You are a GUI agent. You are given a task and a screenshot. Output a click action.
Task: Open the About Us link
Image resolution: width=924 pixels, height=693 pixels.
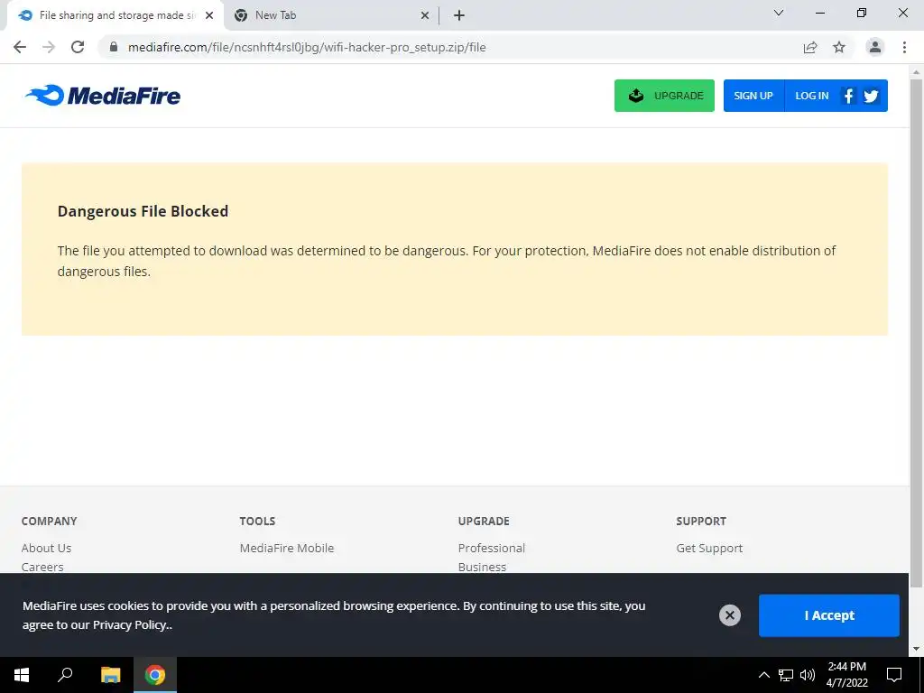pos(46,548)
